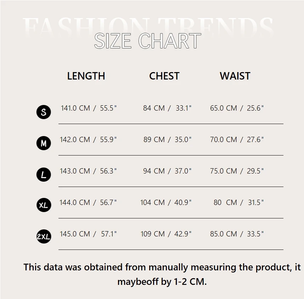This screenshot has height=299, width=304.
Task: Click the SIZE CHART title
Action: point(147,41)
